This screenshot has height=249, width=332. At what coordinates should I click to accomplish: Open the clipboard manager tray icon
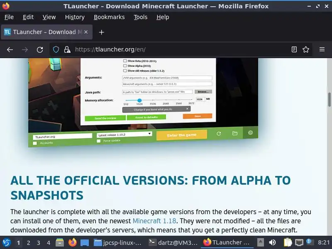(288, 242)
